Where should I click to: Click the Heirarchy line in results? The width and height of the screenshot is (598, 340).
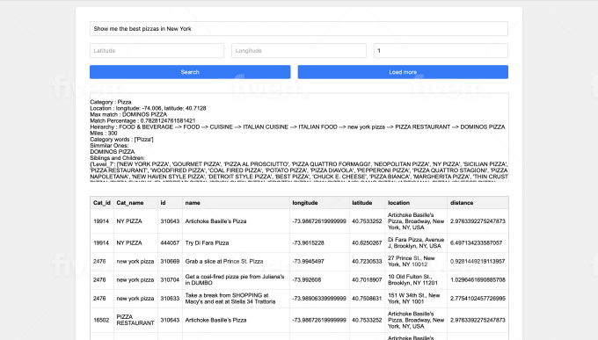coord(297,127)
